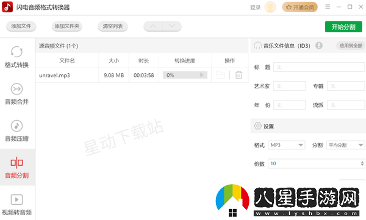Click the 9.08 MB size cell
366x220 pixels.
click(114, 75)
